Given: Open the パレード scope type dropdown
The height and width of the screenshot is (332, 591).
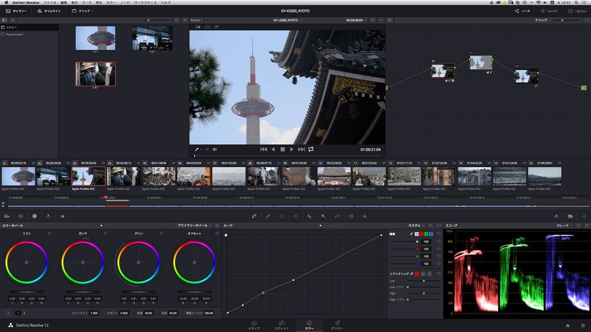Looking at the screenshot, I should (x=564, y=225).
